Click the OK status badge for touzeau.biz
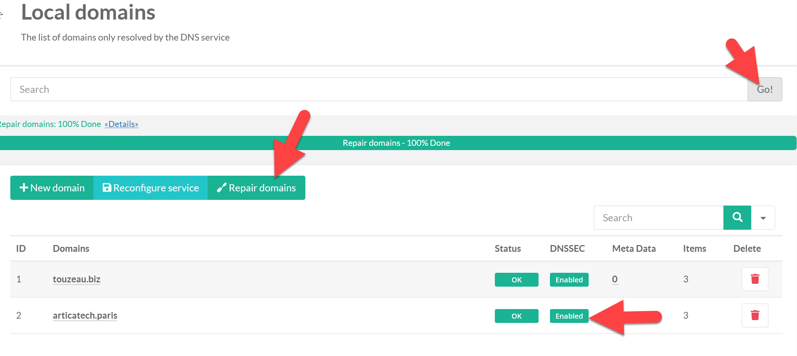Viewport: 797px width, 356px height. tap(516, 280)
